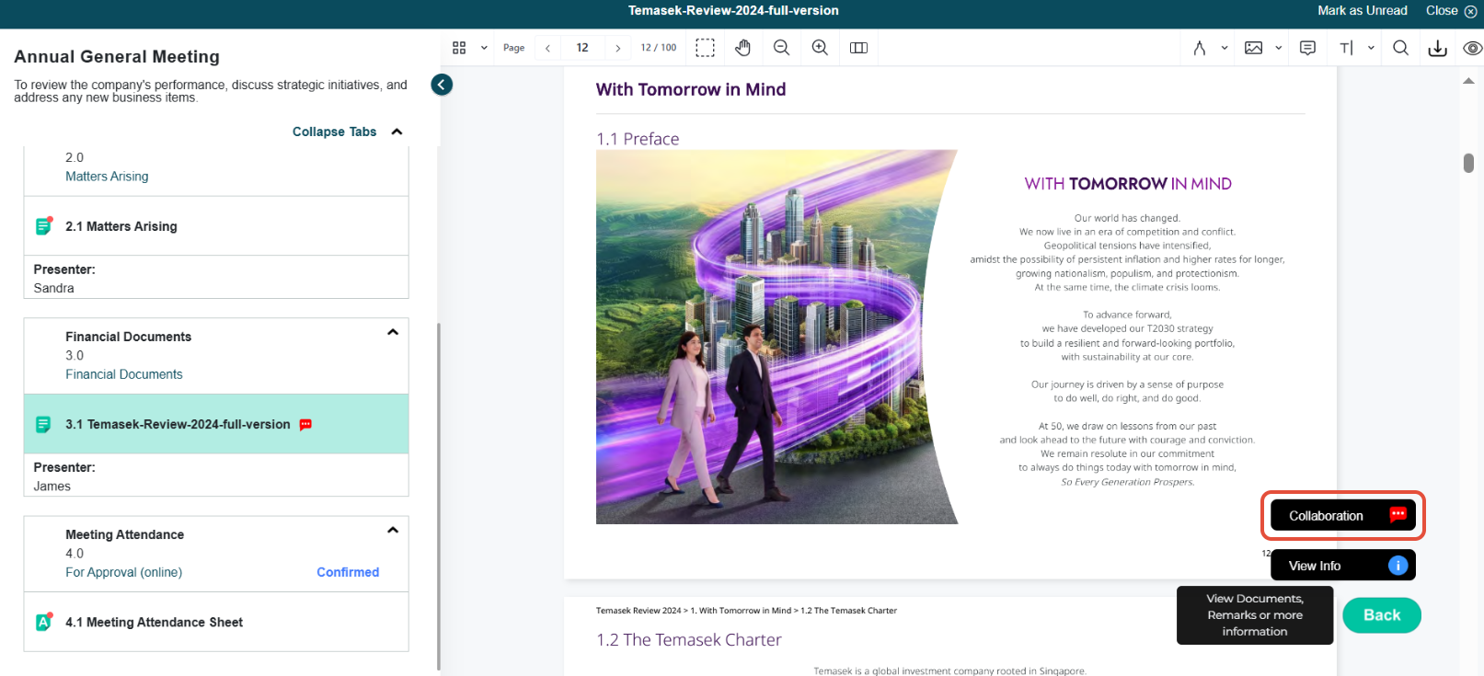Download the document
Image resolution: width=1484 pixels, height=676 pixels.
click(x=1438, y=49)
